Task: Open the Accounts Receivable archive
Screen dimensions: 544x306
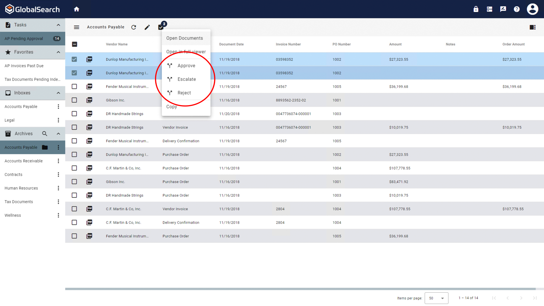Action: tap(23, 161)
